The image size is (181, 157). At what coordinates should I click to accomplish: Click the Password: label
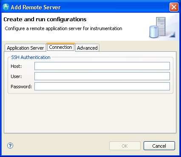point(21,87)
